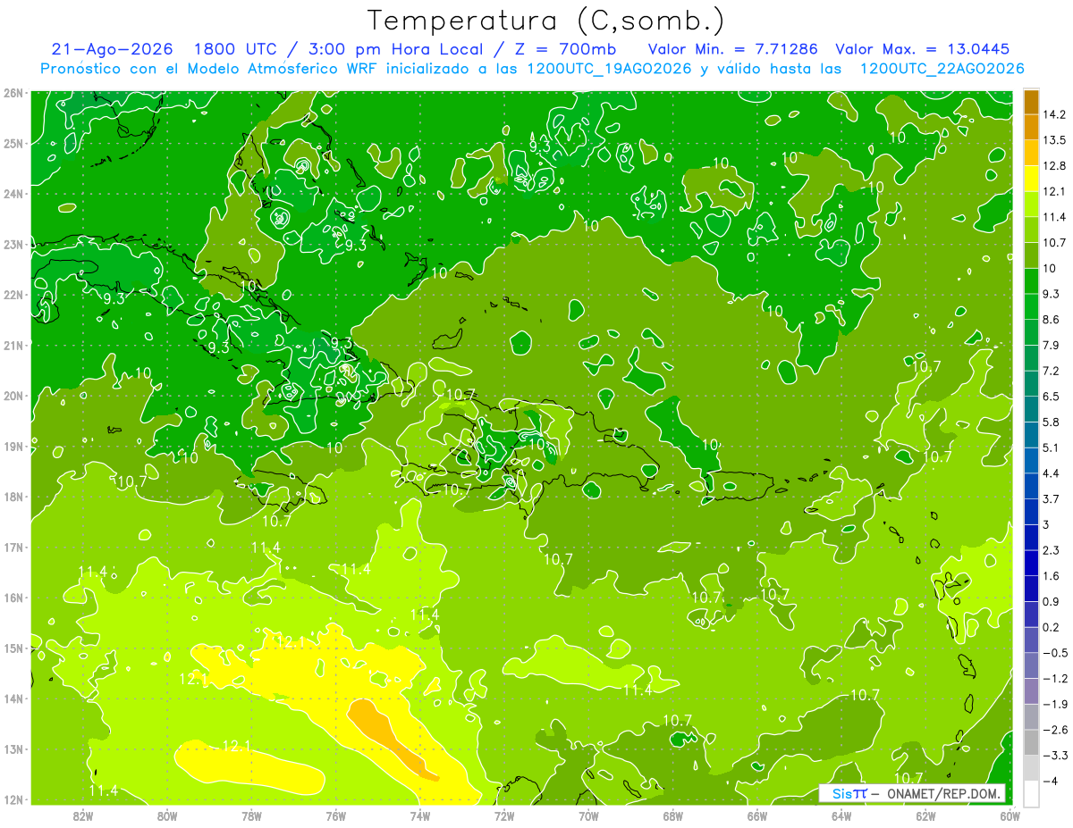
Task: Click the legend value "-4"
Action: [x=1049, y=781]
